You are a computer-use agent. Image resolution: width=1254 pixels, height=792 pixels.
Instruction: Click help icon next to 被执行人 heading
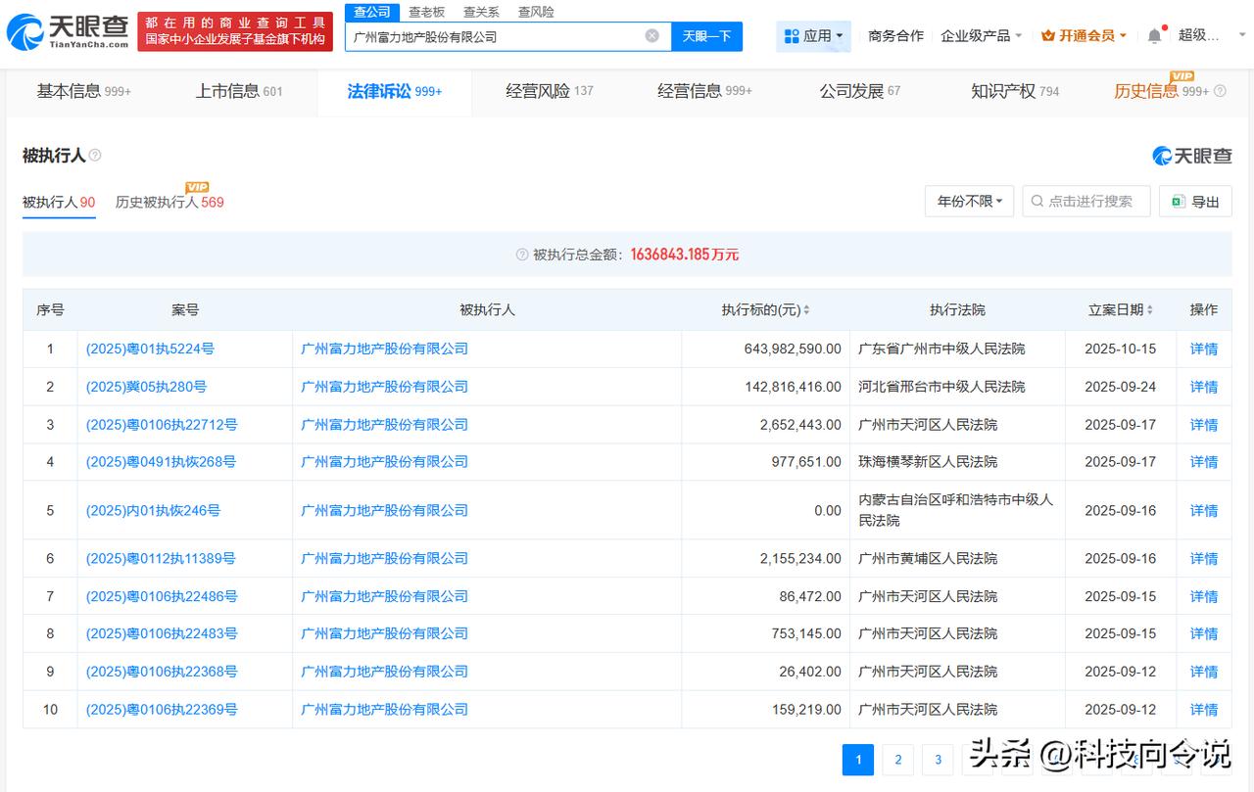[95, 156]
